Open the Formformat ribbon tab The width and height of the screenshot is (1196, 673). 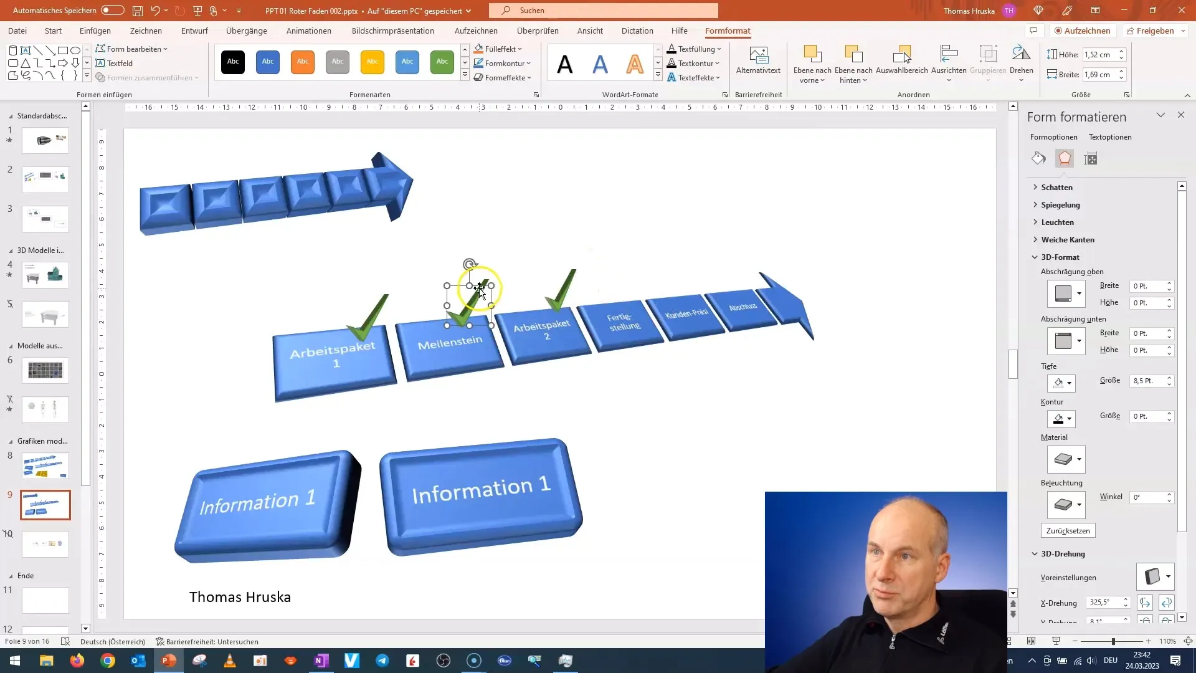pos(728,31)
